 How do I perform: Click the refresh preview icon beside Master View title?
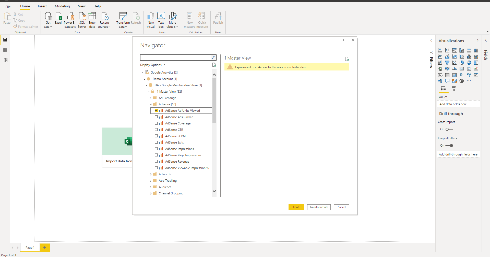tap(347, 59)
